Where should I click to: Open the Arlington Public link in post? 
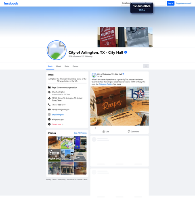tap(105, 84)
